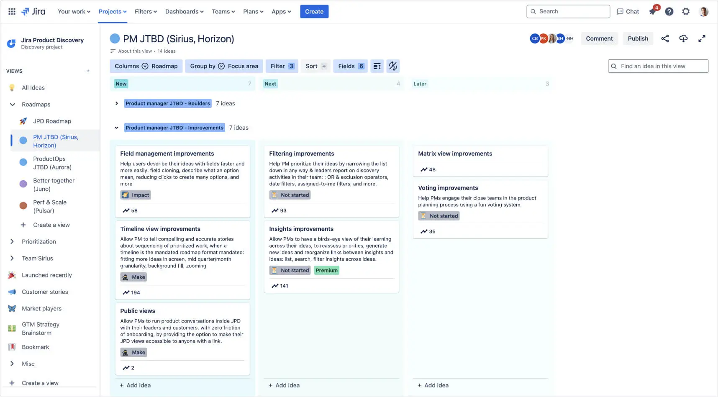Open the Chat panel
The image size is (718, 397).
[x=628, y=11]
